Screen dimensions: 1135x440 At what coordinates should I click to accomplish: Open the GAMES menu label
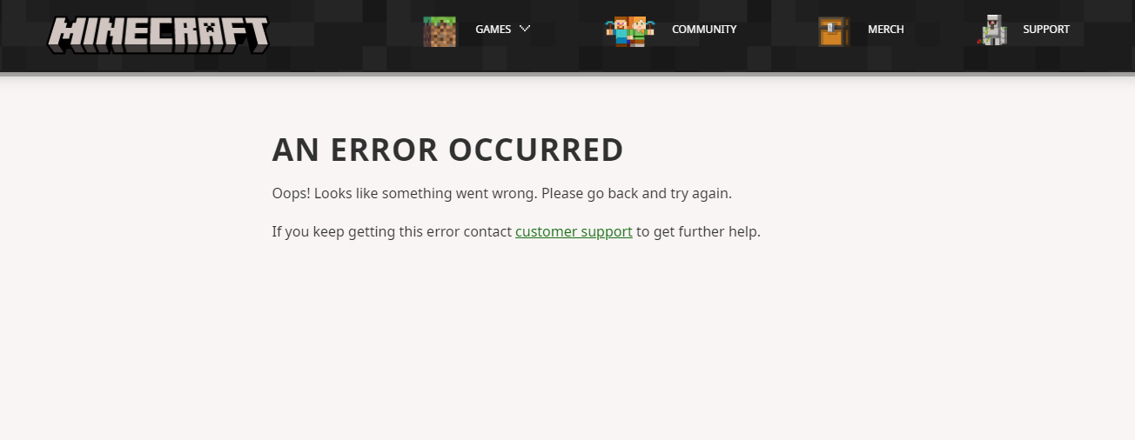pyautogui.click(x=493, y=30)
